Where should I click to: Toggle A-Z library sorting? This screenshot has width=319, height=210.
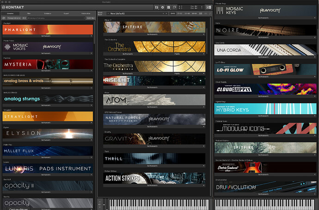[x=24, y=18]
